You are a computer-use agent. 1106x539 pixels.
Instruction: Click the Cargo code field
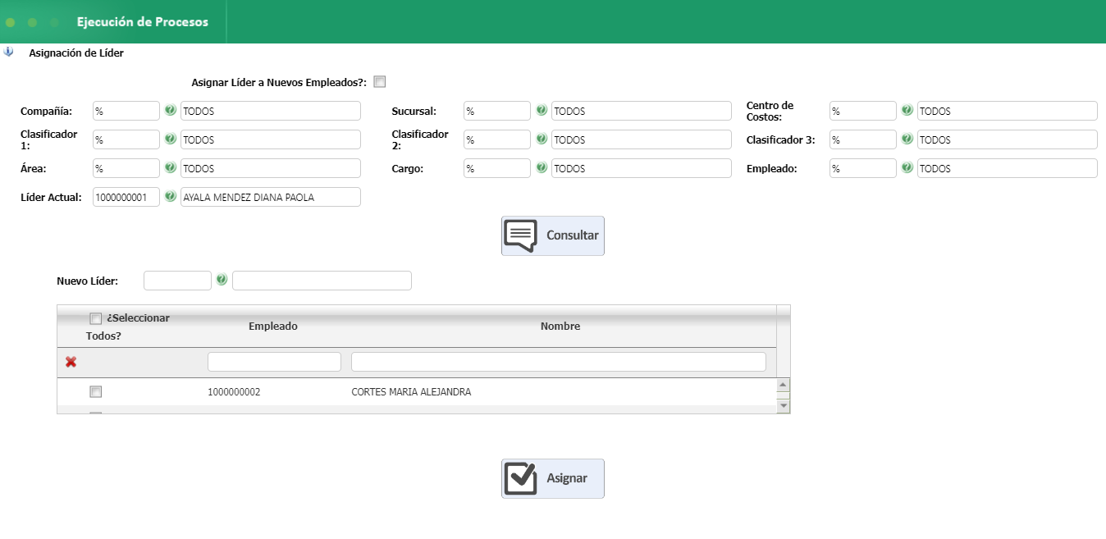click(497, 168)
